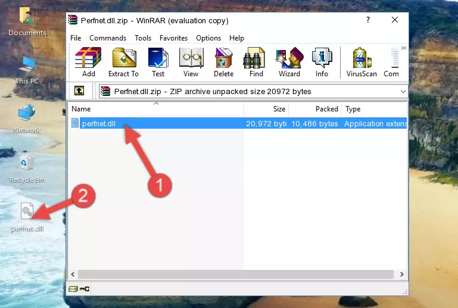Screen dimensions: 458x308
Task: Click the Extract To toolbar icon
Action: click(x=123, y=62)
